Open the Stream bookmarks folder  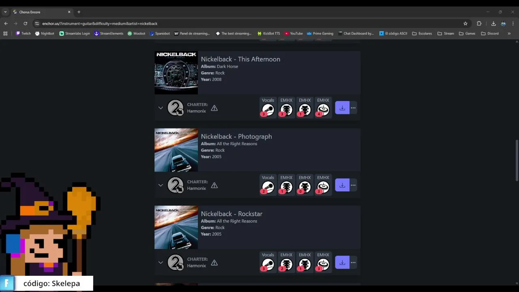point(446,34)
